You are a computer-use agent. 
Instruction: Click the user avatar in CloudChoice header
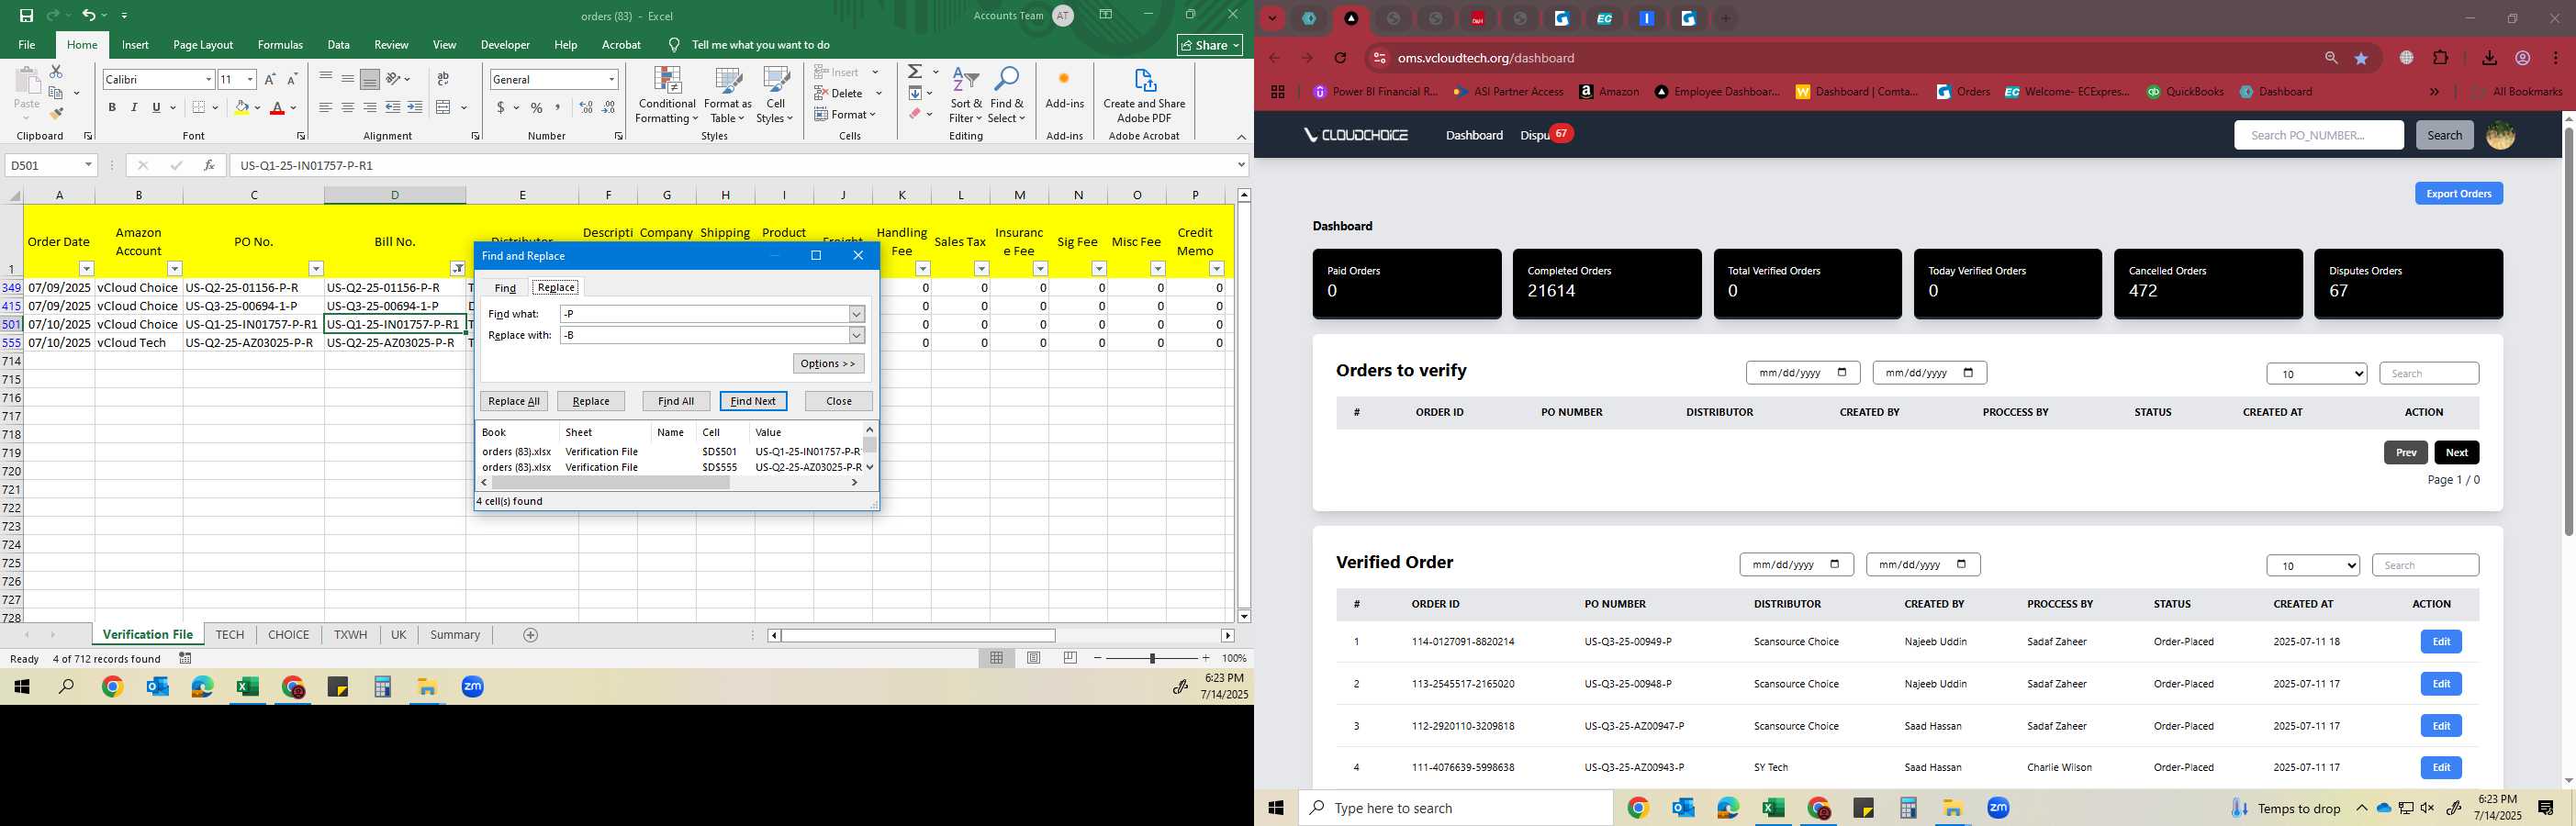click(x=2500, y=135)
